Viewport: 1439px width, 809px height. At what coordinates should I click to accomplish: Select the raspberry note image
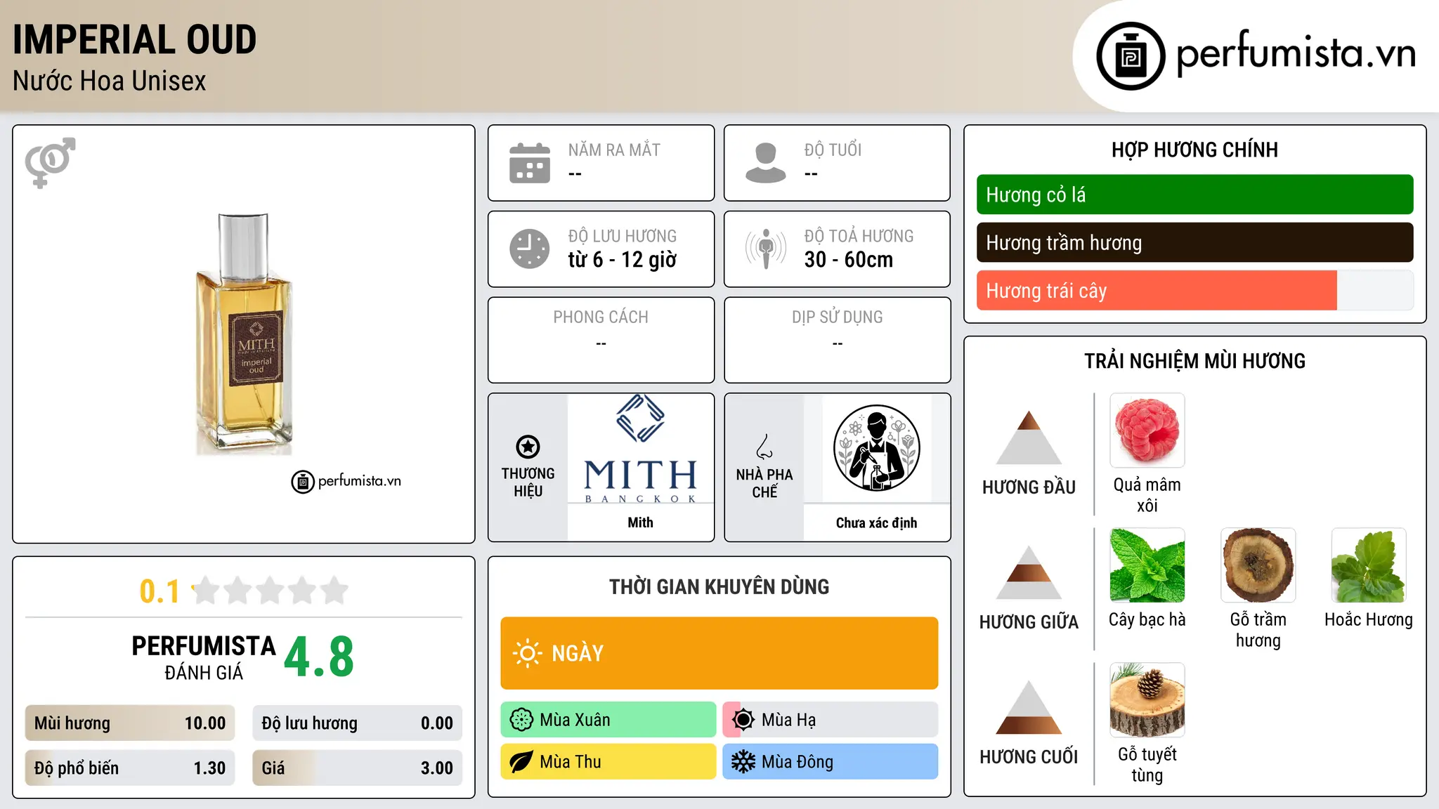coord(1147,430)
